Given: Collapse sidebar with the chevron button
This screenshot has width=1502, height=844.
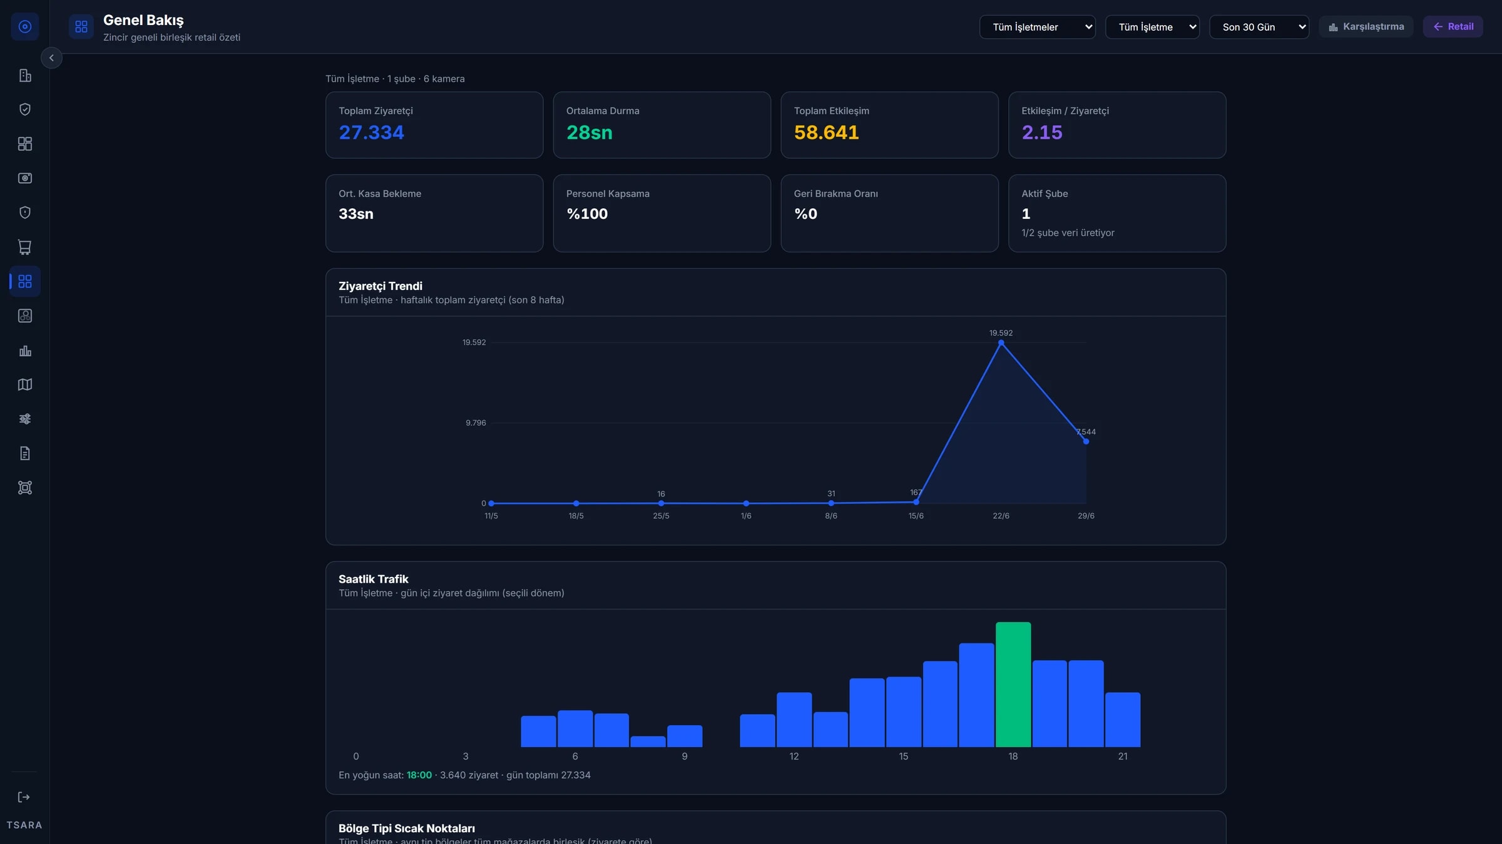Looking at the screenshot, I should point(51,58).
